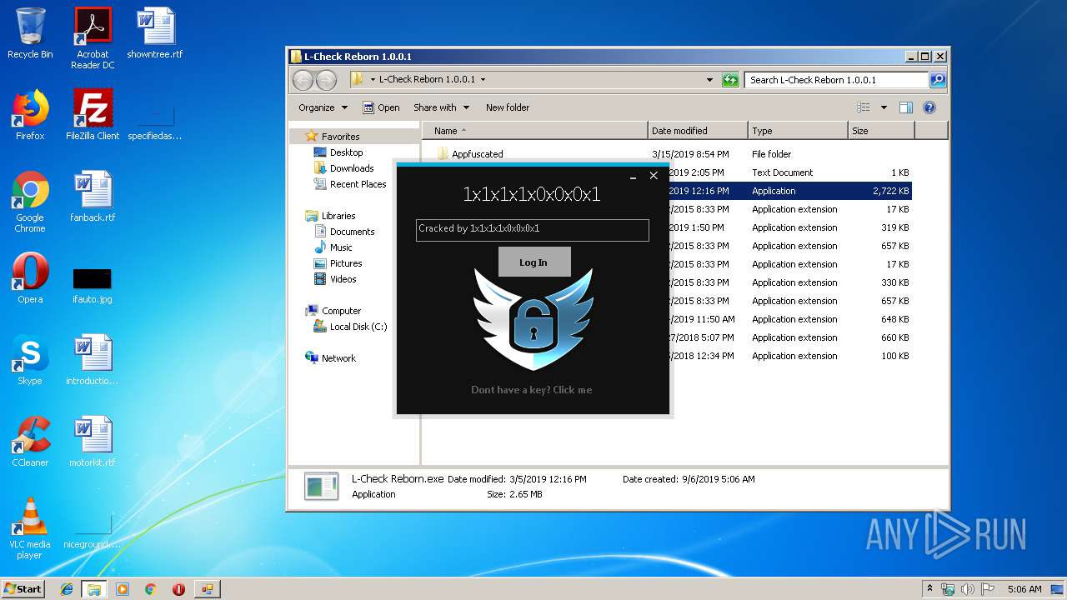This screenshot has width=1067, height=600.
Task: Click the 5:06 AM taskbar clock
Action: tap(1024, 589)
